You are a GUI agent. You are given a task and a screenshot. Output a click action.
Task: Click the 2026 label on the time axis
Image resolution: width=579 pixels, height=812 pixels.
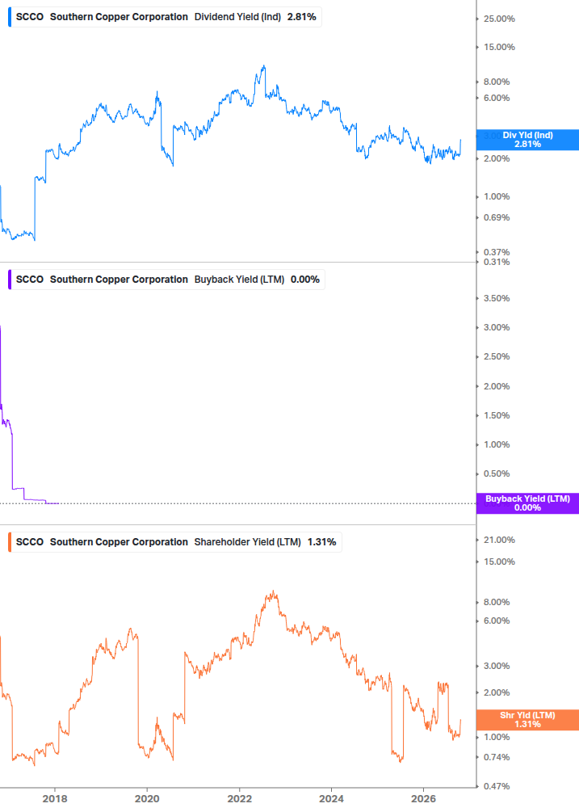click(423, 799)
